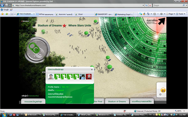Screen dimensions: 188x117
Task: Select the fifth avatar, a green silhouette
Action: pyautogui.click(x=76, y=77)
